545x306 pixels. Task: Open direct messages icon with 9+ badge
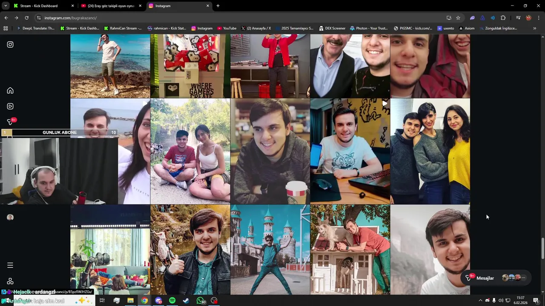tap(11, 122)
